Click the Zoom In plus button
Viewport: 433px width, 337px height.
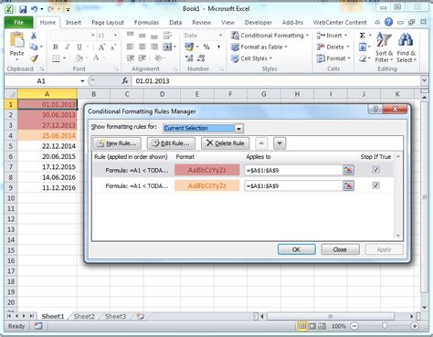coord(415,326)
